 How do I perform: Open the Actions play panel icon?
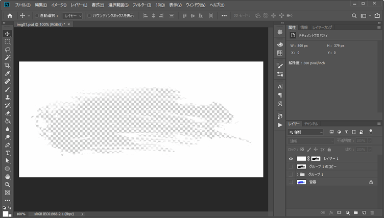coord(280,125)
